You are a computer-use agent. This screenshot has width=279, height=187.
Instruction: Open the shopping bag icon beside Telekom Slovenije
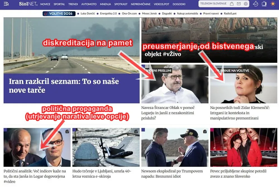tap(232, 4)
